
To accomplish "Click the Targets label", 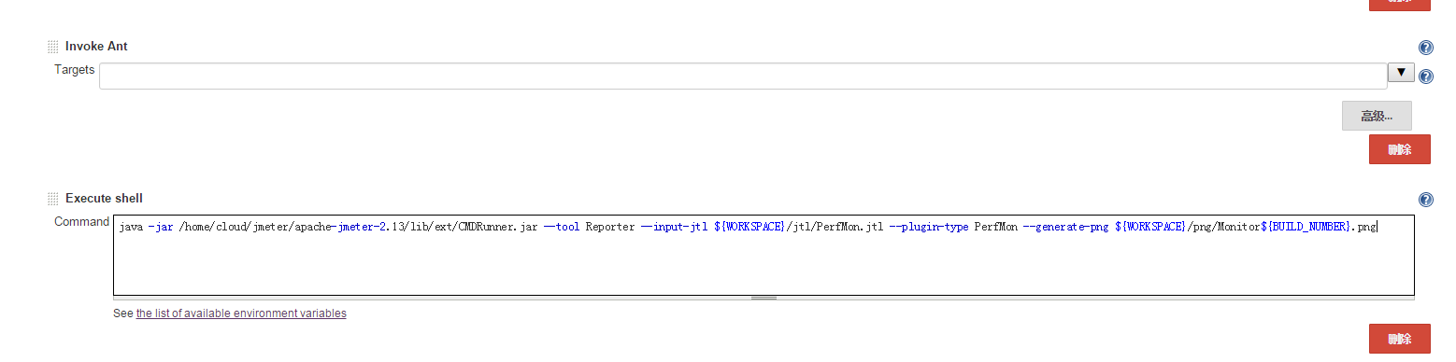I will tap(74, 70).
